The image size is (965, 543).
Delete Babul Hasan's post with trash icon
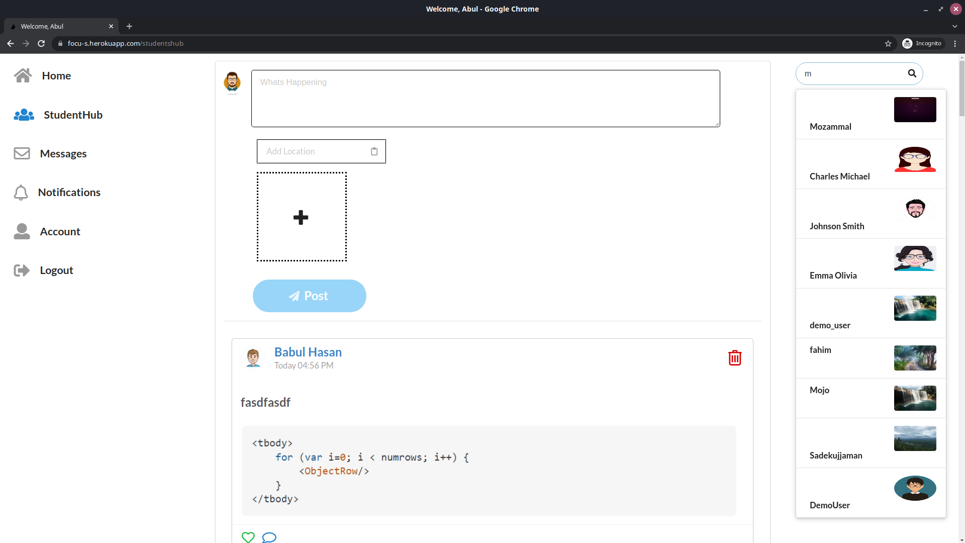[734, 358]
